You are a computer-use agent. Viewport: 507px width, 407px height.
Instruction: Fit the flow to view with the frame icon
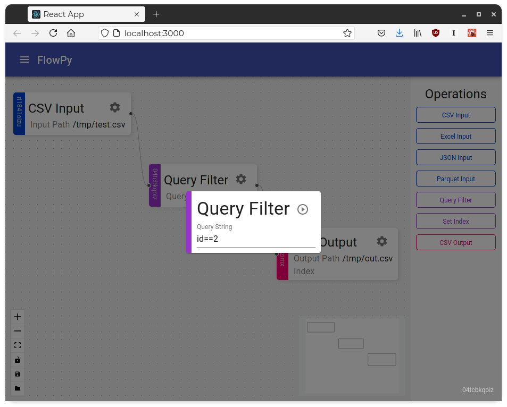17,345
